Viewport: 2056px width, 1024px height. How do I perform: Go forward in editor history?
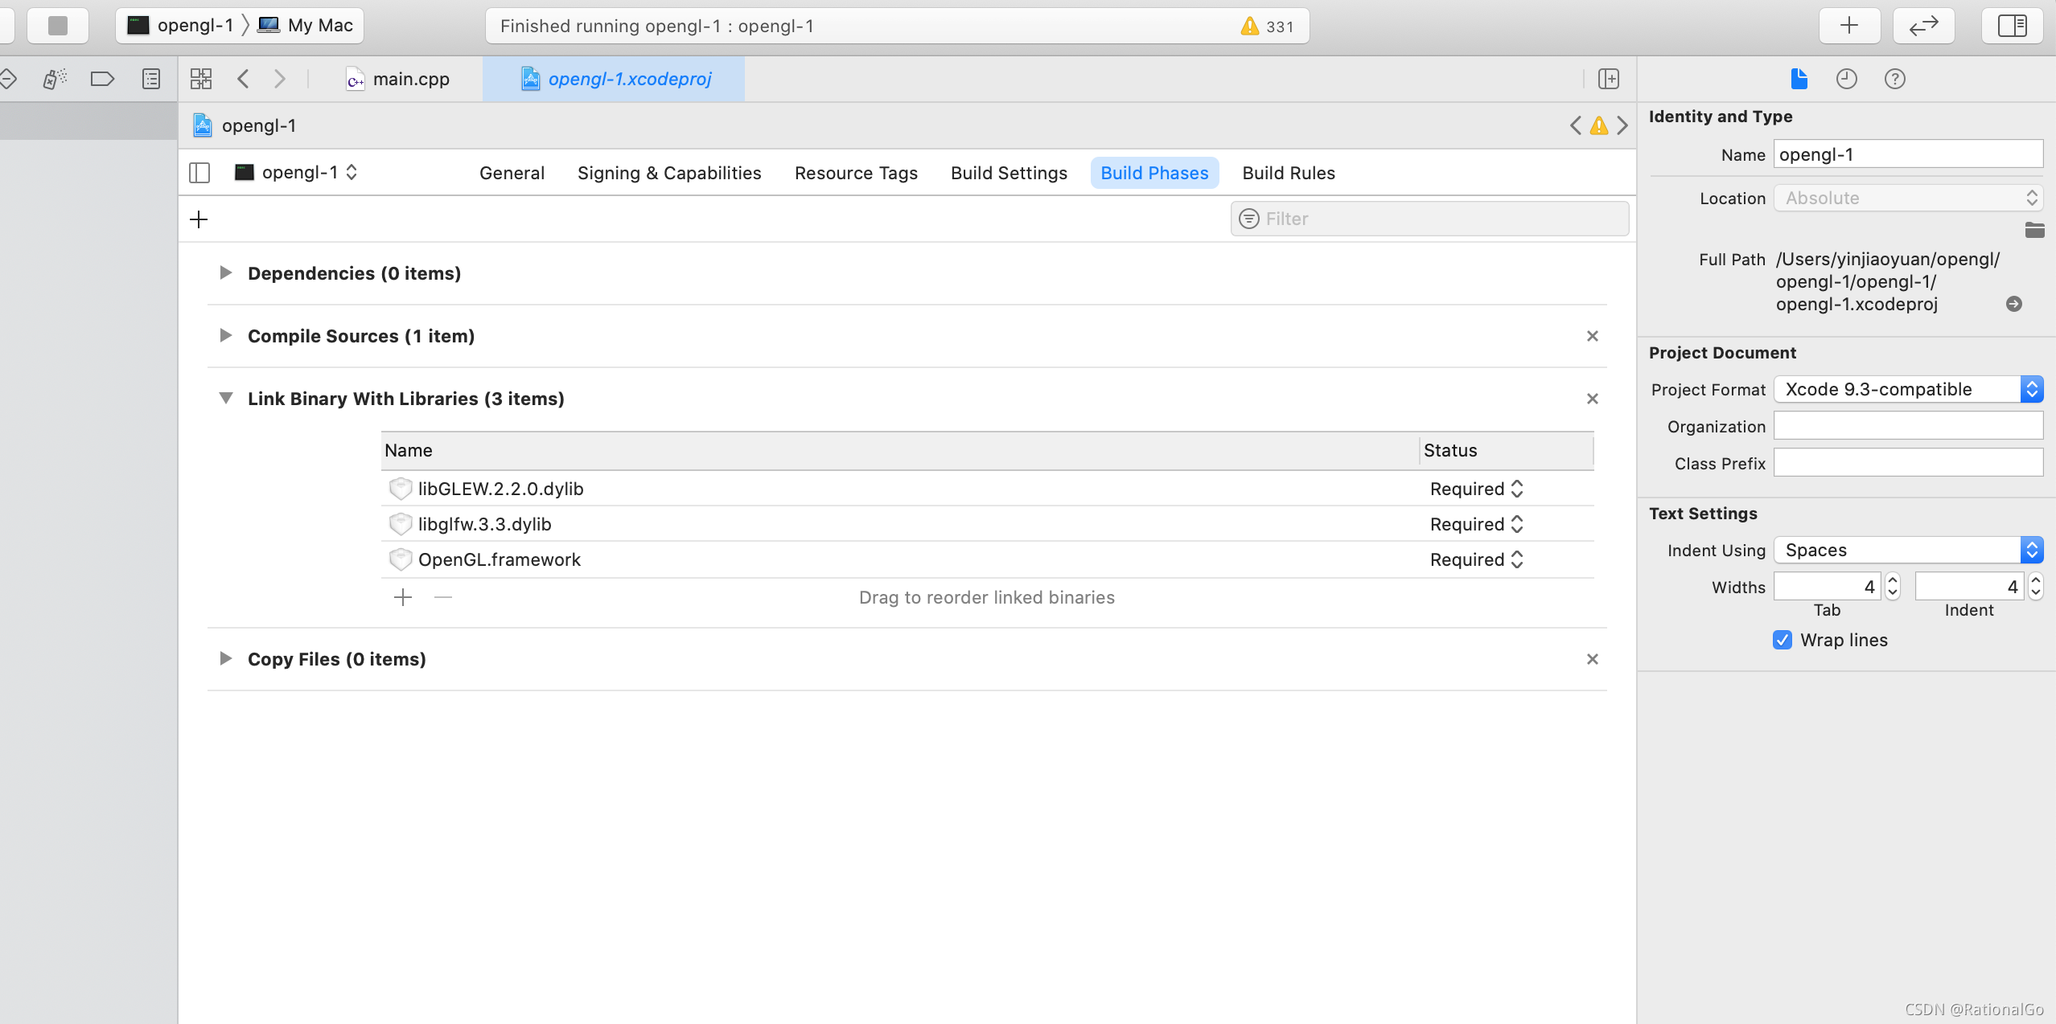pos(279,79)
